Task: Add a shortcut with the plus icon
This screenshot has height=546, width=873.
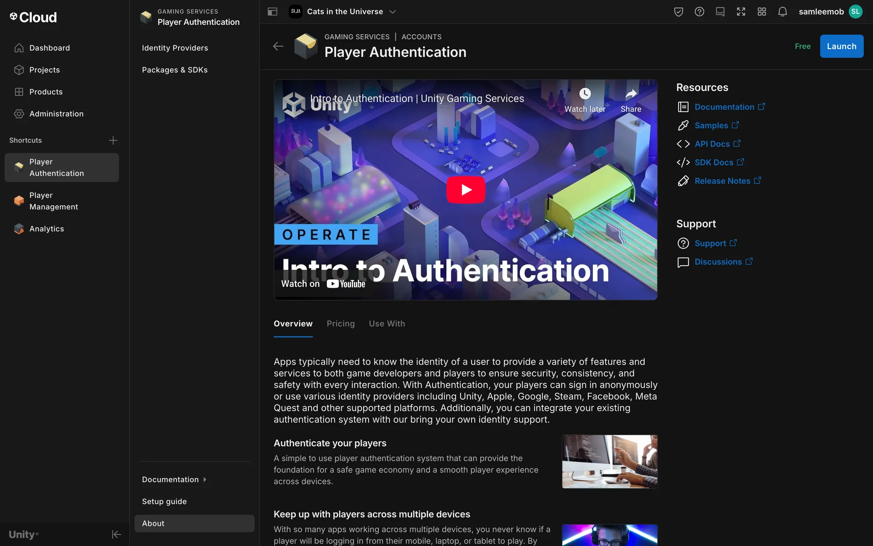Action: 113,141
